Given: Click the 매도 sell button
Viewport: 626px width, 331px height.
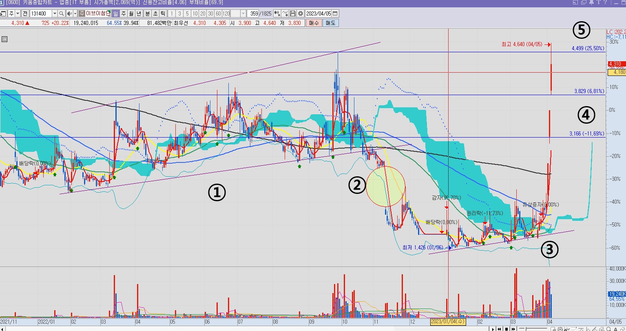Looking at the screenshot, I should coord(330,23).
